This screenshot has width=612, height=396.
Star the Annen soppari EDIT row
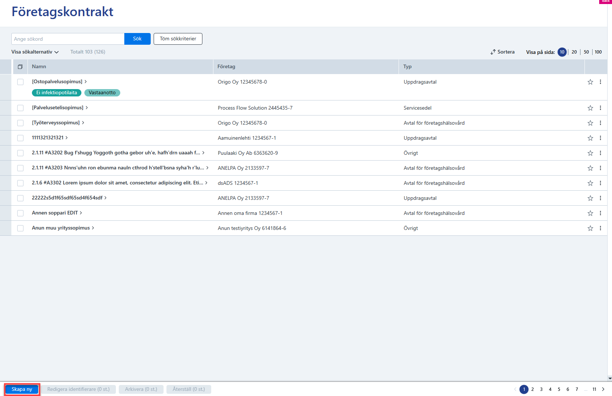(x=590, y=213)
